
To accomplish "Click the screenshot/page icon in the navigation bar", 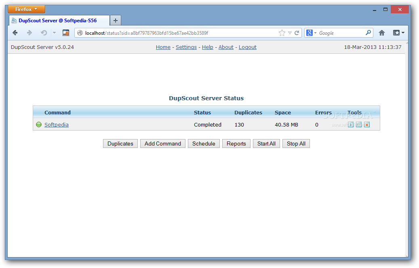I will pos(66,33).
